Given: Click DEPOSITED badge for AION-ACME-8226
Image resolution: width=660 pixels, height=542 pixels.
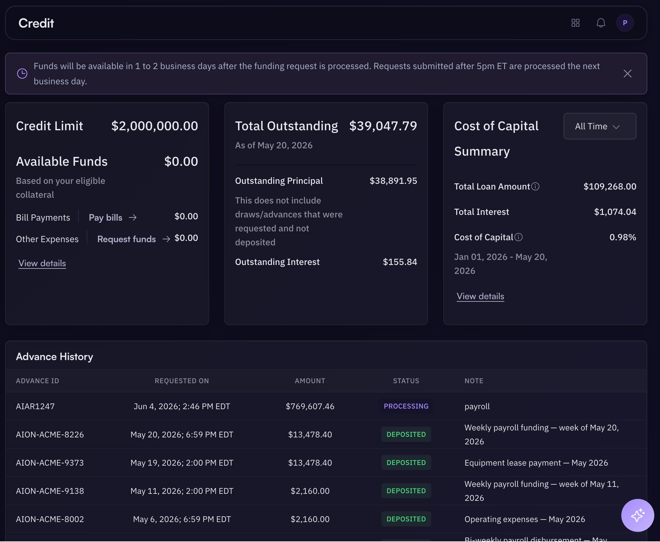Looking at the screenshot, I should tap(406, 435).
